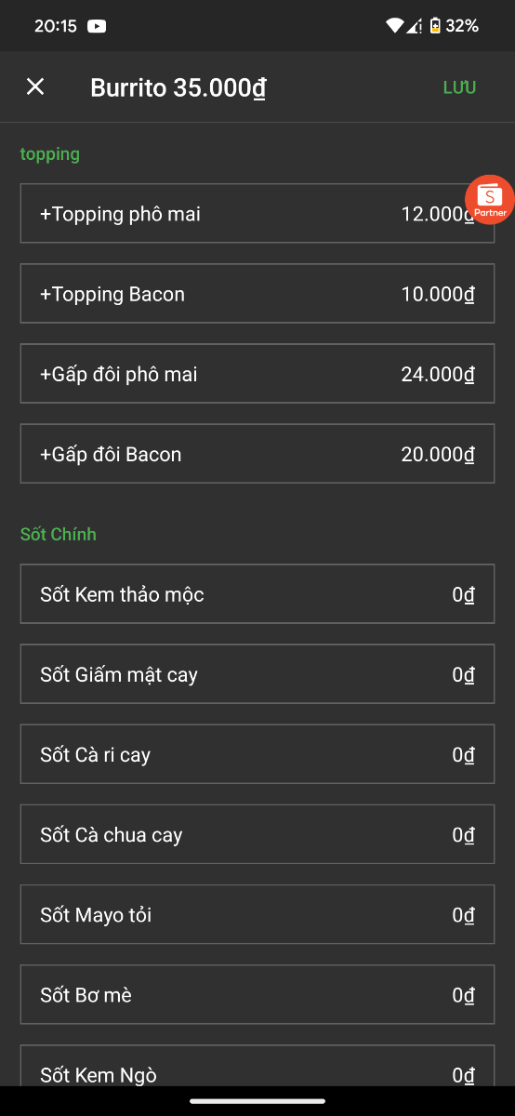
Task: Choose Sốt Bơ mè sauce
Action: [x=257, y=995]
